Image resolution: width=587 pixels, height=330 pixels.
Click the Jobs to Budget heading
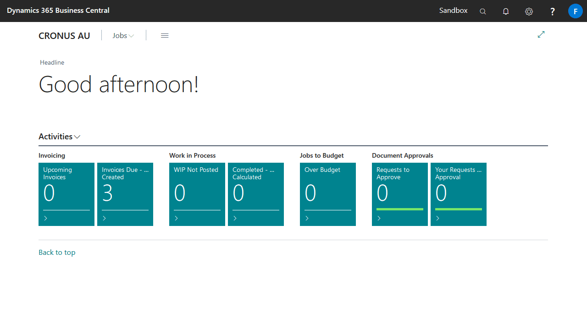point(322,155)
